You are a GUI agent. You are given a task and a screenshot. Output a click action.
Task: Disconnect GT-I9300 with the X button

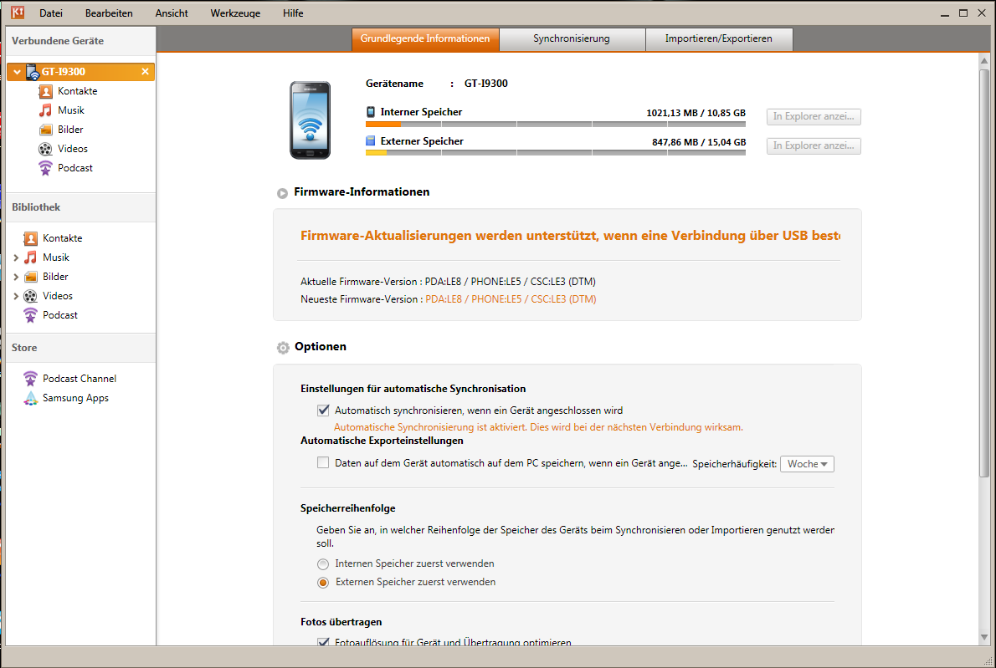coord(145,72)
